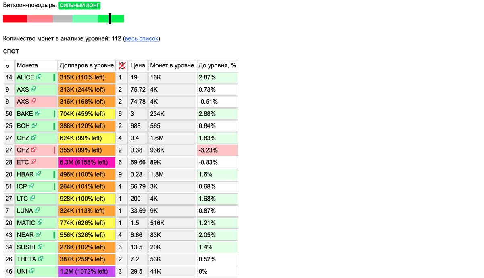
Task: Click the '234K' coins-in-level cell
Action: tap(172, 114)
